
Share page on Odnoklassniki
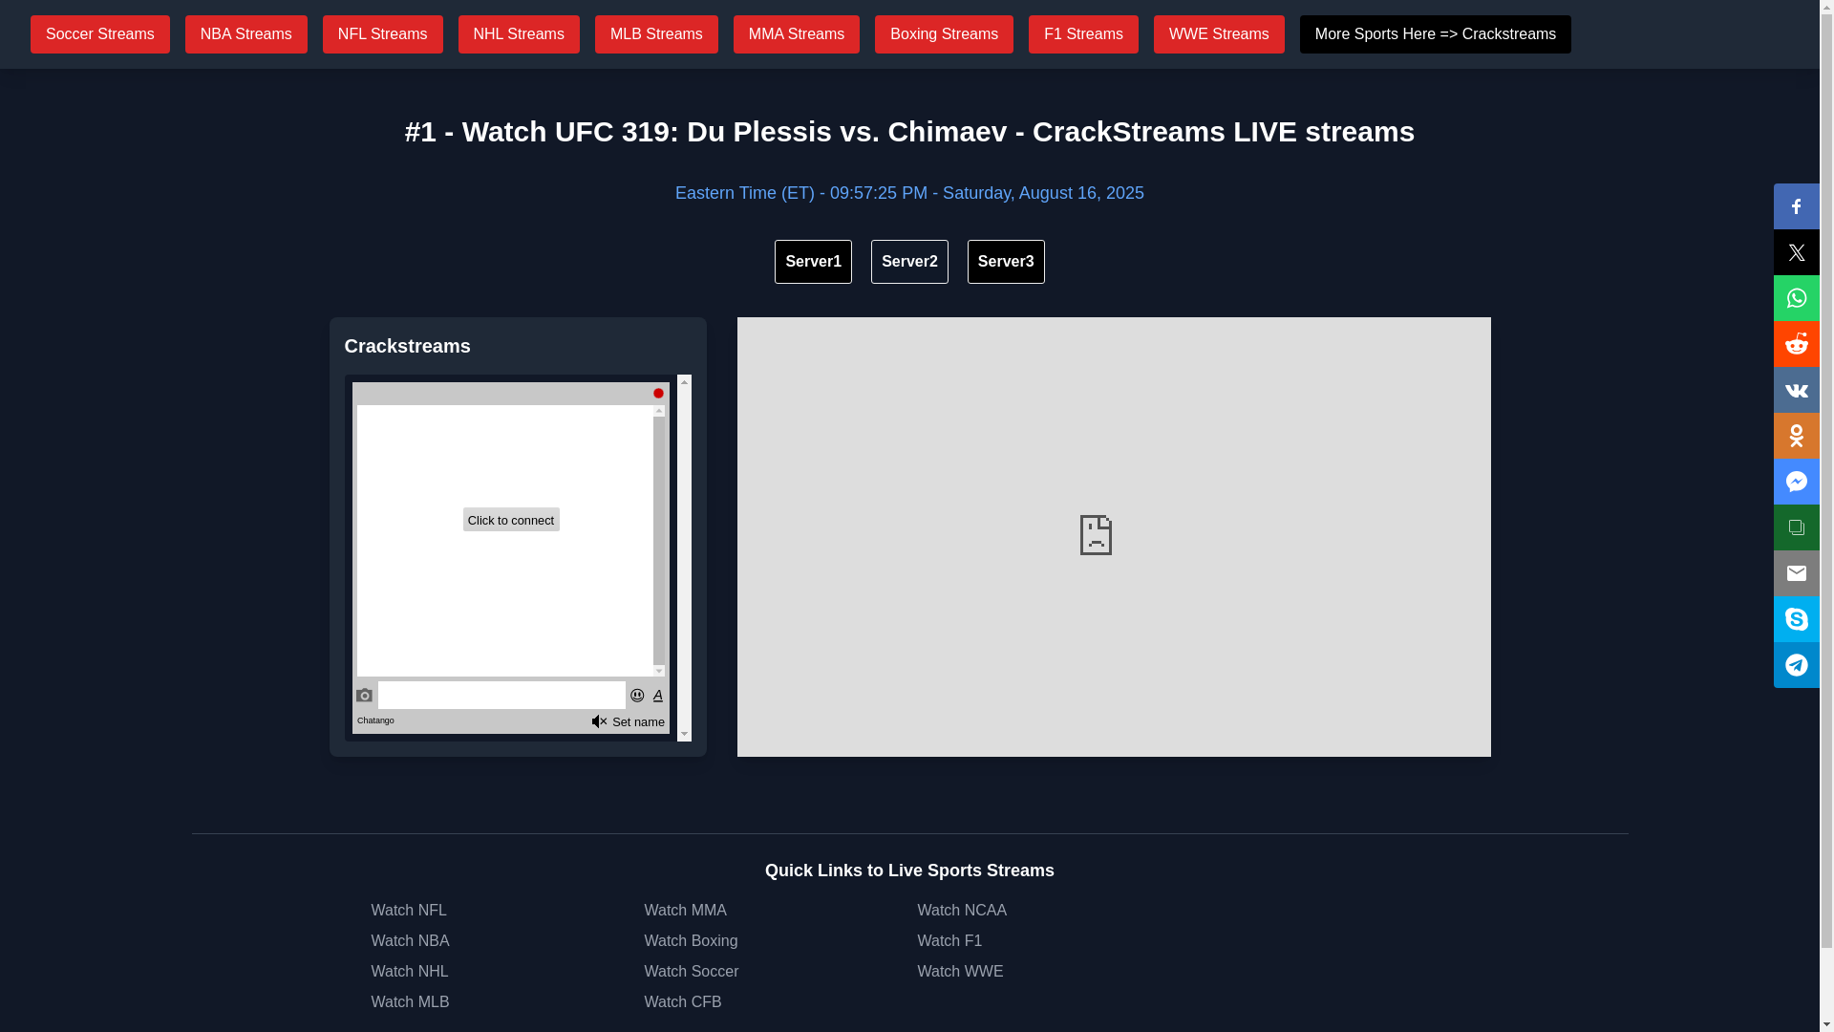1796,436
